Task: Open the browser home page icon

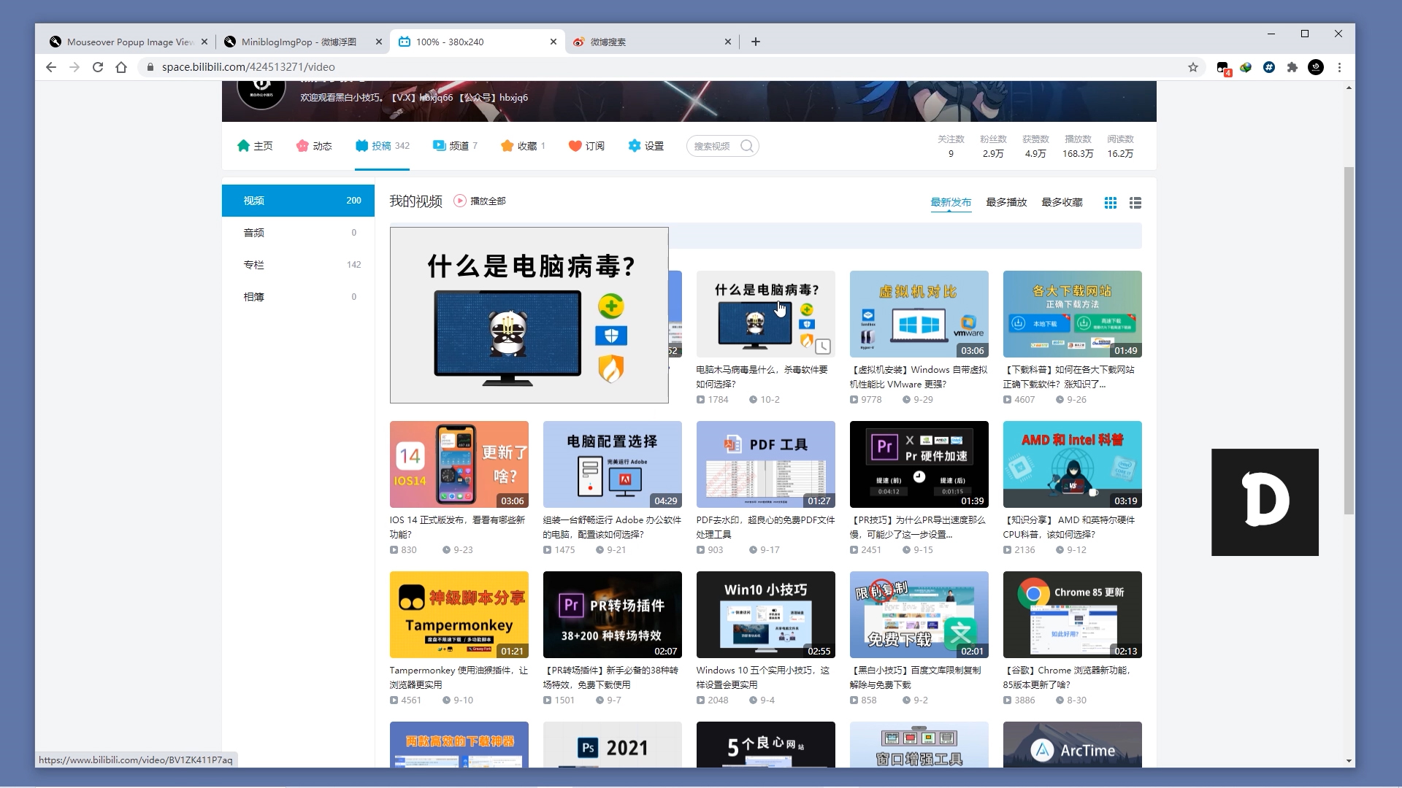Action: (121, 67)
